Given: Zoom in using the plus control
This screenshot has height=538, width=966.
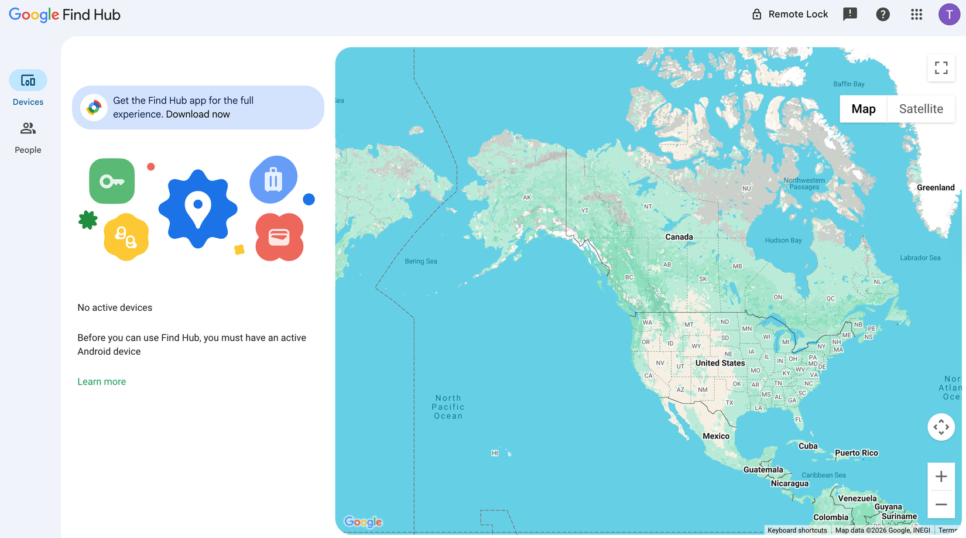Looking at the screenshot, I should [941, 476].
